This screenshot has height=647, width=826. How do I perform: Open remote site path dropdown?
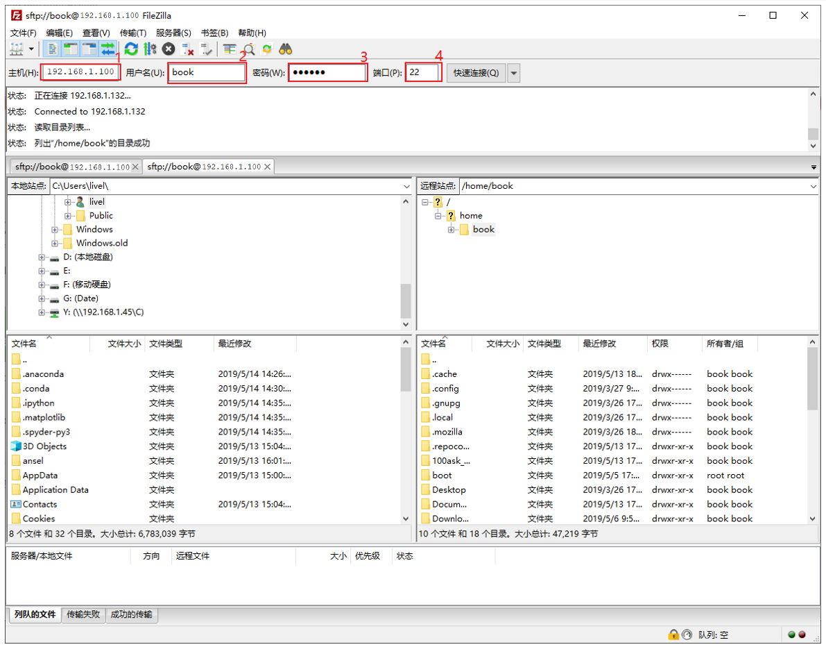pyautogui.click(x=814, y=186)
